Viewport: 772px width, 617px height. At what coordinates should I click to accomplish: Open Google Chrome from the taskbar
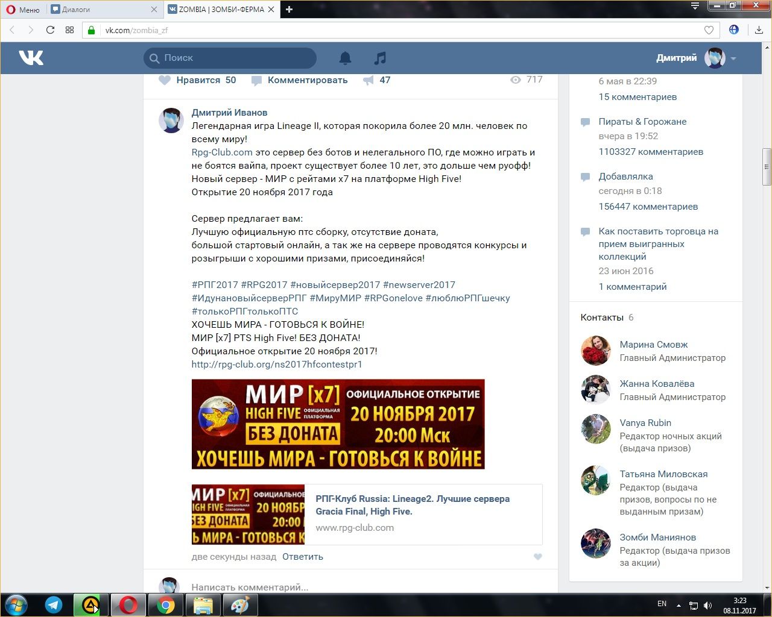166,605
